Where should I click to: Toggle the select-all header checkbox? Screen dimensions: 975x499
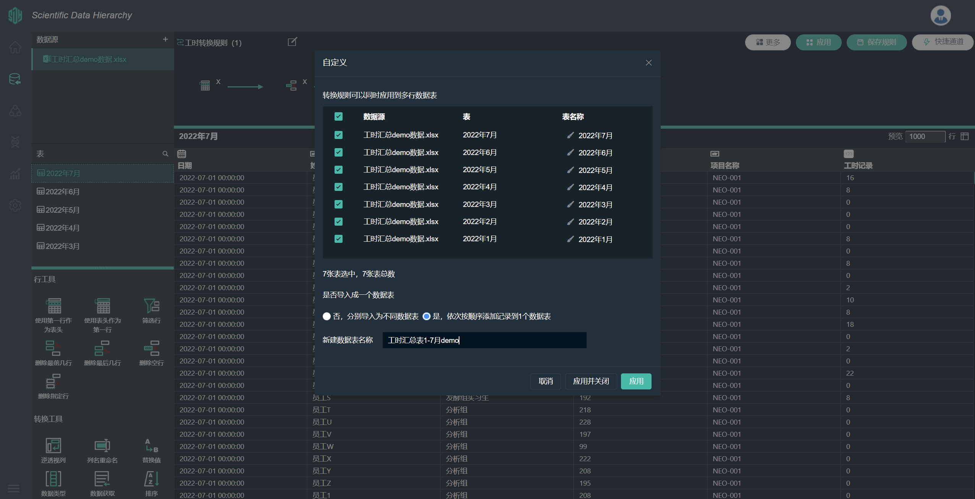338,116
